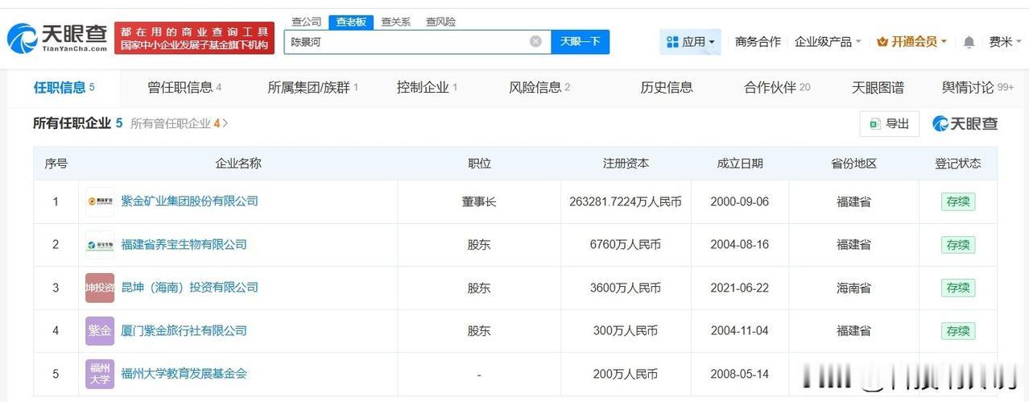Screen dimensions: 1029x402
Task: Click the 注册资本 column header
Action: pos(626,164)
